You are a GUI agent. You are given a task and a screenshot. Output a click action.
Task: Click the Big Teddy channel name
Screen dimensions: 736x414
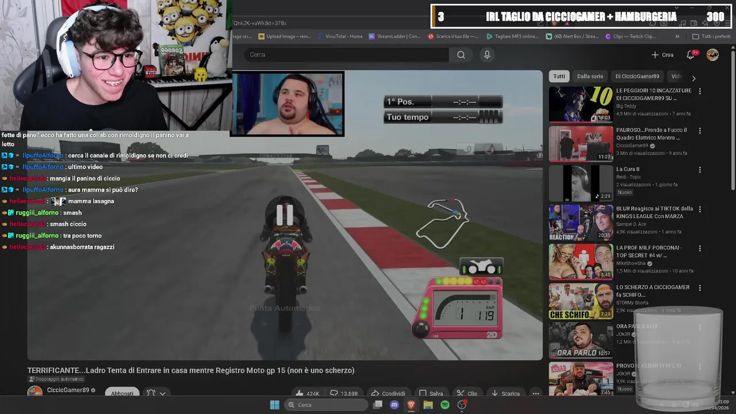pos(626,106)
